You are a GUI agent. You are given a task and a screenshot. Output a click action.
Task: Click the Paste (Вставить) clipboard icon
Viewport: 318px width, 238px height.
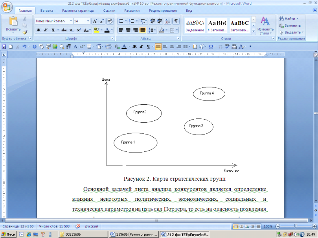13,21
